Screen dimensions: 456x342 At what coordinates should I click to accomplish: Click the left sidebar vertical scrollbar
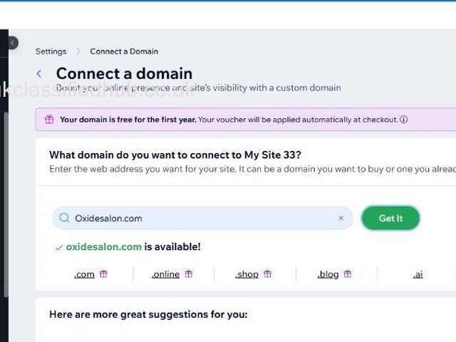point(6,199)
